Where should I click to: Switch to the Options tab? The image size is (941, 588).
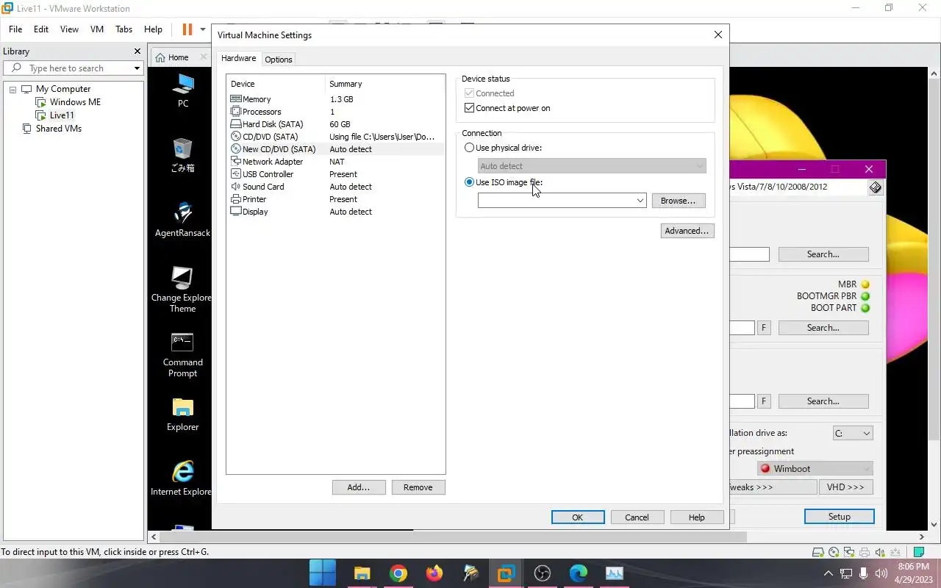pos(279,60)
